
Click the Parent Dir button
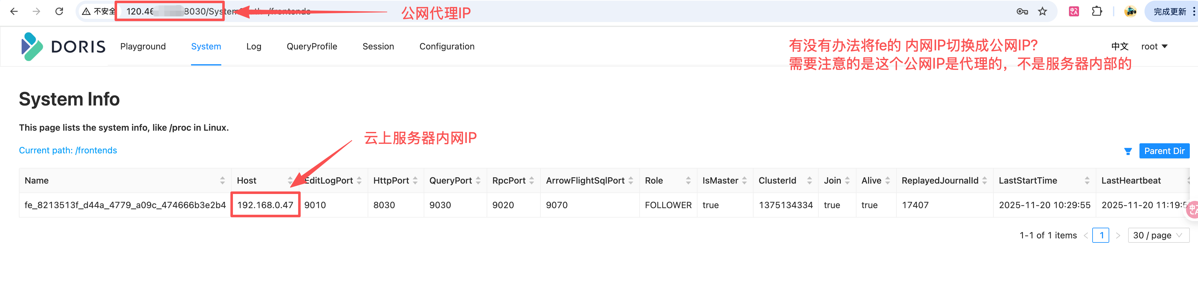(1164, 151)
